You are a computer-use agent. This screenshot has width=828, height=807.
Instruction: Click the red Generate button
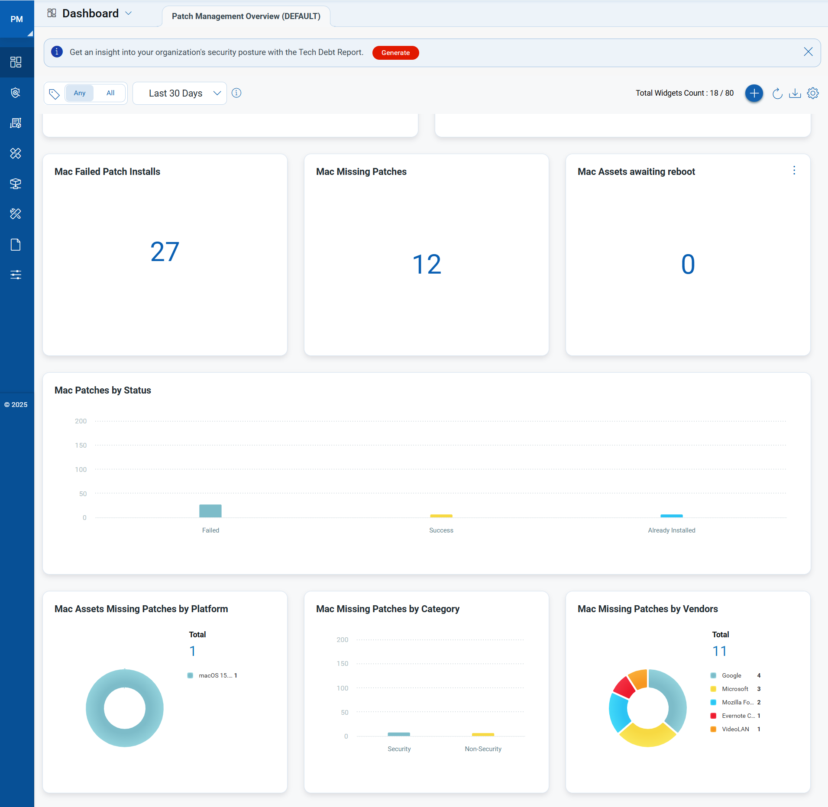395,53
